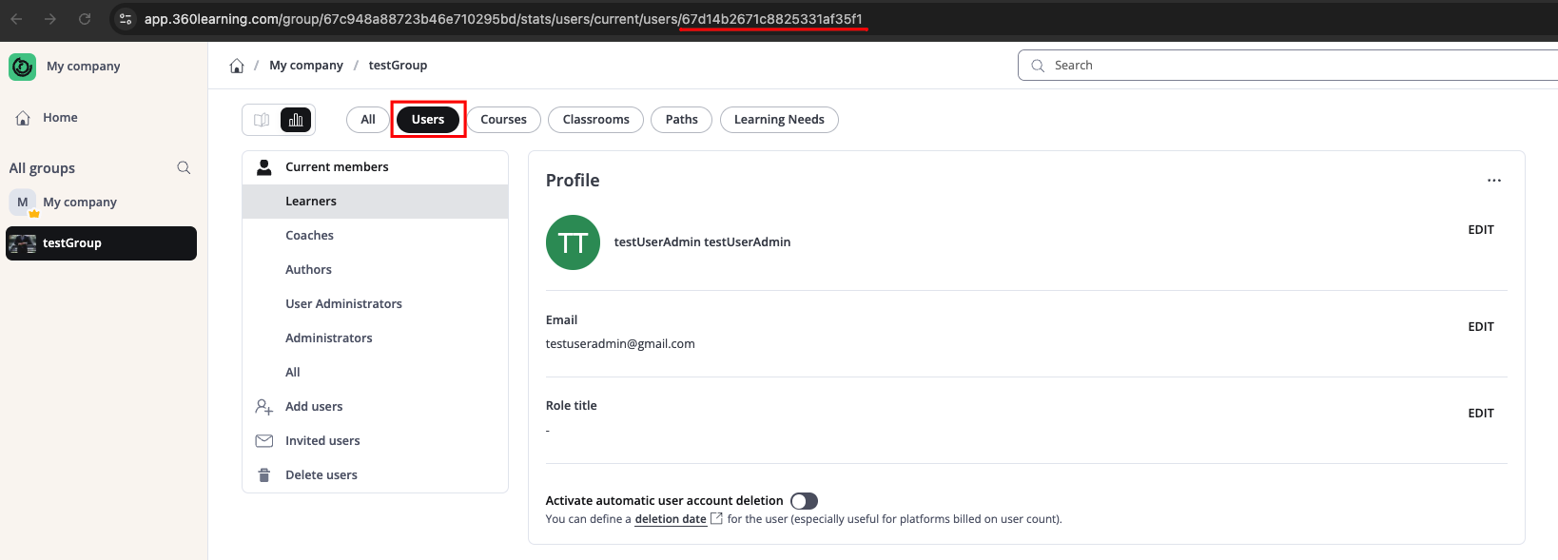Edit the profile name
1558x560 pixels.
pos(1481,230)
